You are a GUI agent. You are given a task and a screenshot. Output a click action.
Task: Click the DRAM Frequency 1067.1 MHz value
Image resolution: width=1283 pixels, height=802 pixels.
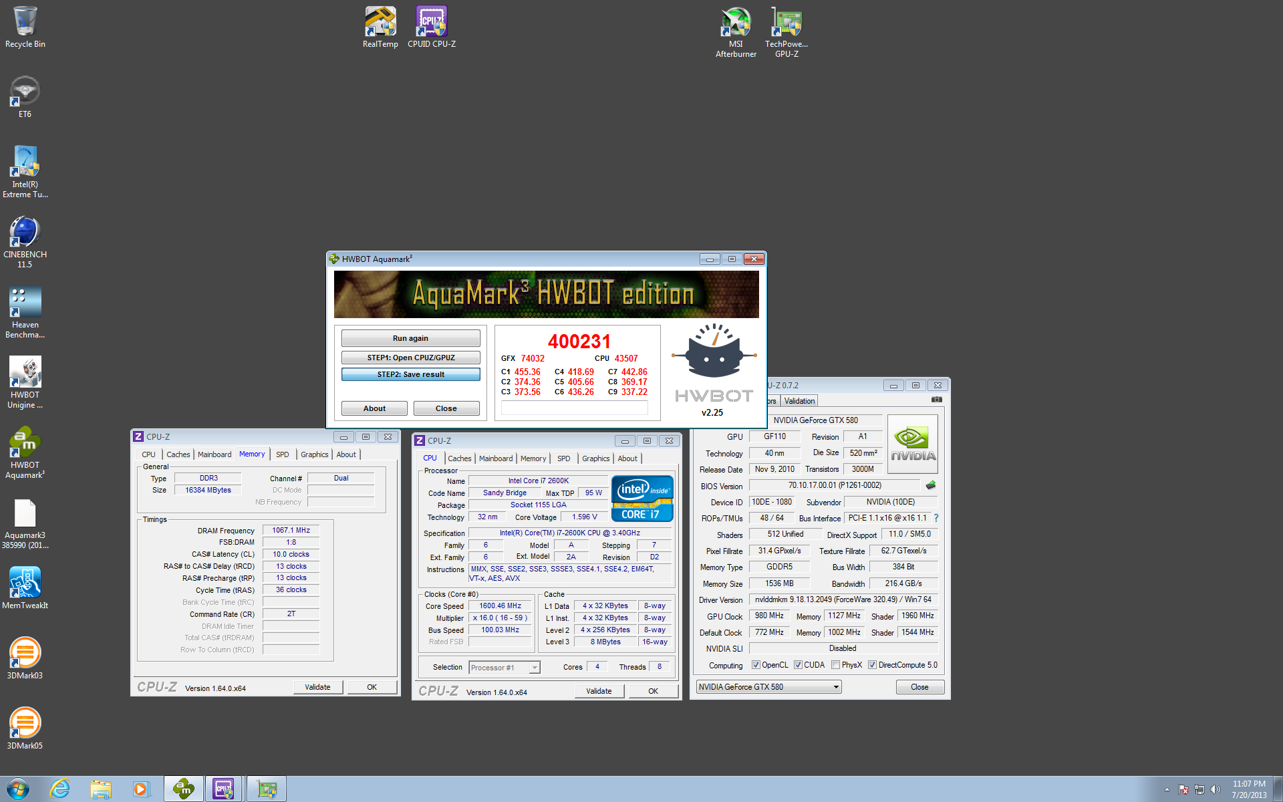[x=291, y=530]
